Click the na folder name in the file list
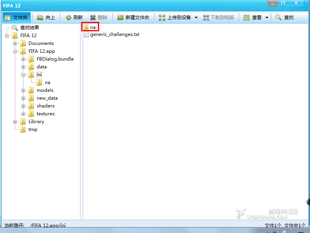The height and width of the screenshot is (233, 310). (93, 27)
